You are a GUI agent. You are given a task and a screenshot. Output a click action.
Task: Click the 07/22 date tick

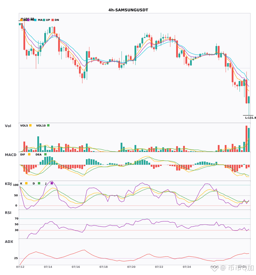pos(159,267)
